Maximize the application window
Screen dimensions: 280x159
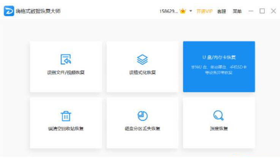coord(262,11)
